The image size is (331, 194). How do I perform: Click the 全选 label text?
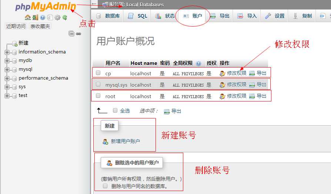click(125, 111)
